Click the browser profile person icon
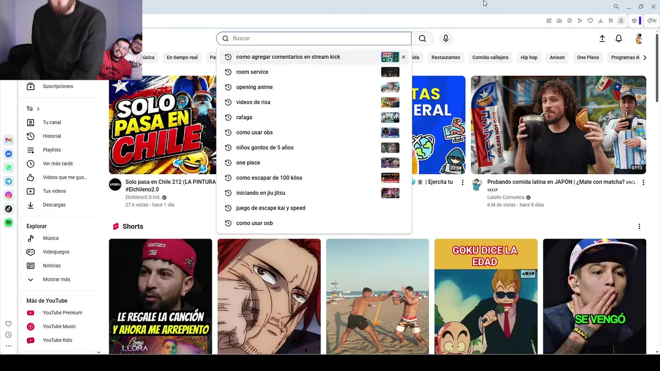 tap(621, 21)
